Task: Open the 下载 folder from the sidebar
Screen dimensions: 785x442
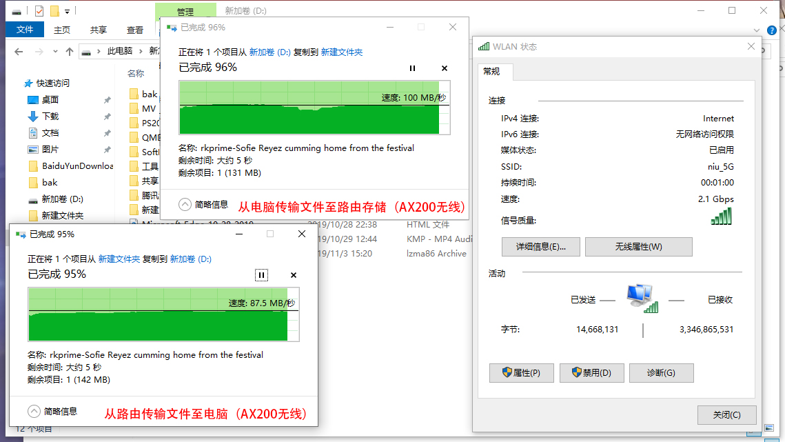Action: (x=43, y=116)
